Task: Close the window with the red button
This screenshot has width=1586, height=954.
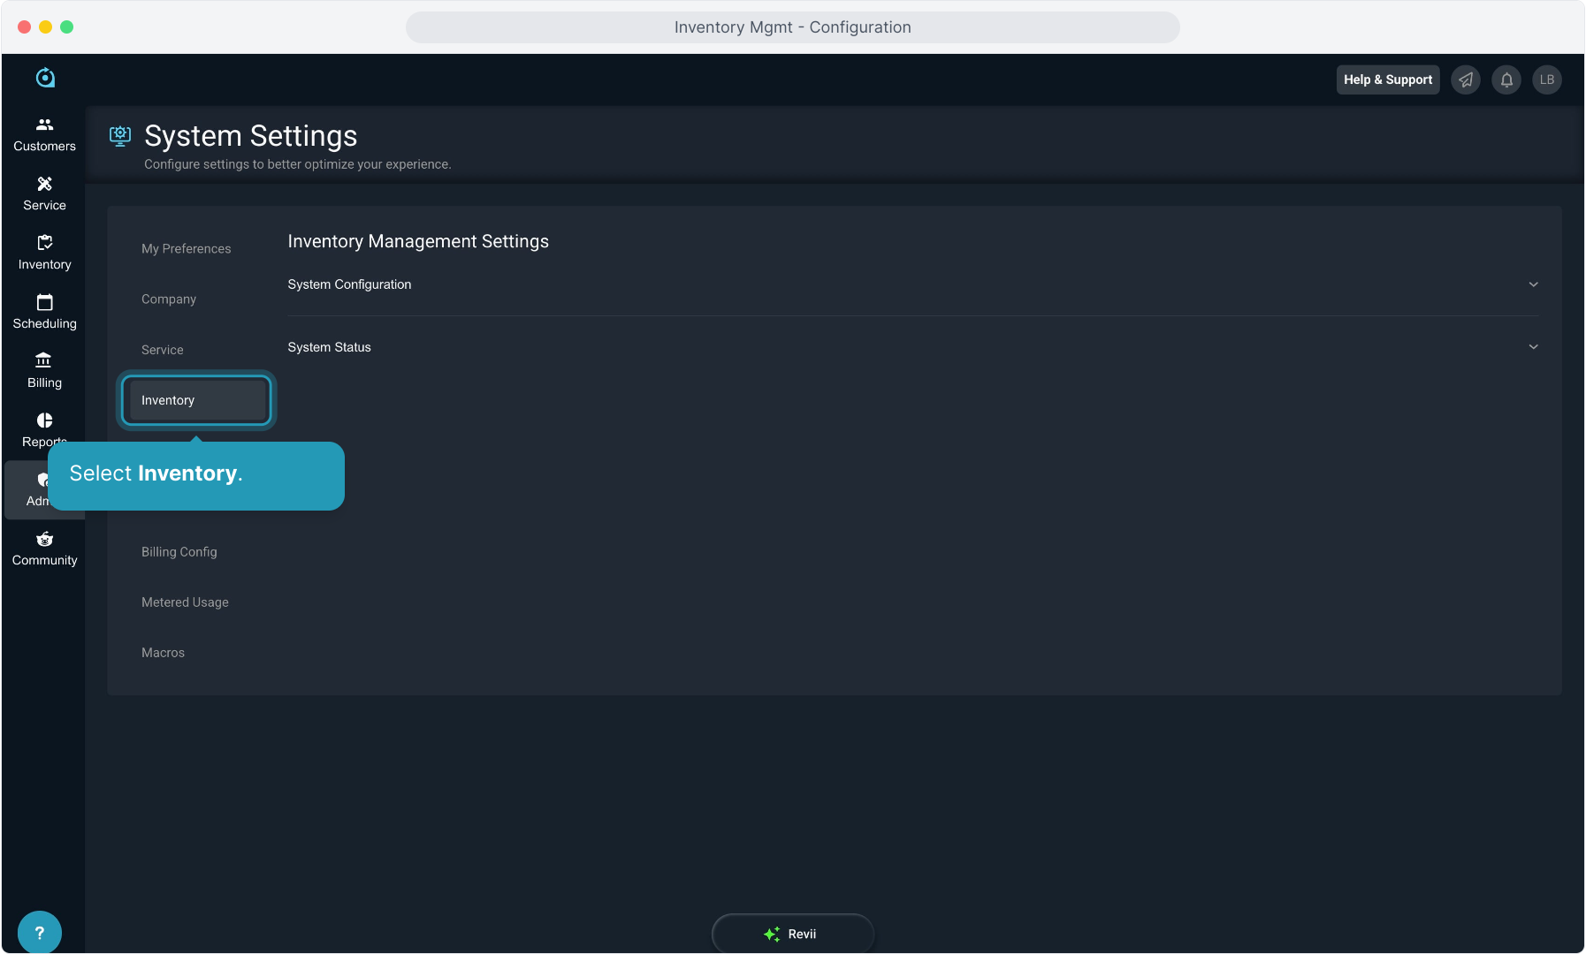Action: tap(24, 27)
